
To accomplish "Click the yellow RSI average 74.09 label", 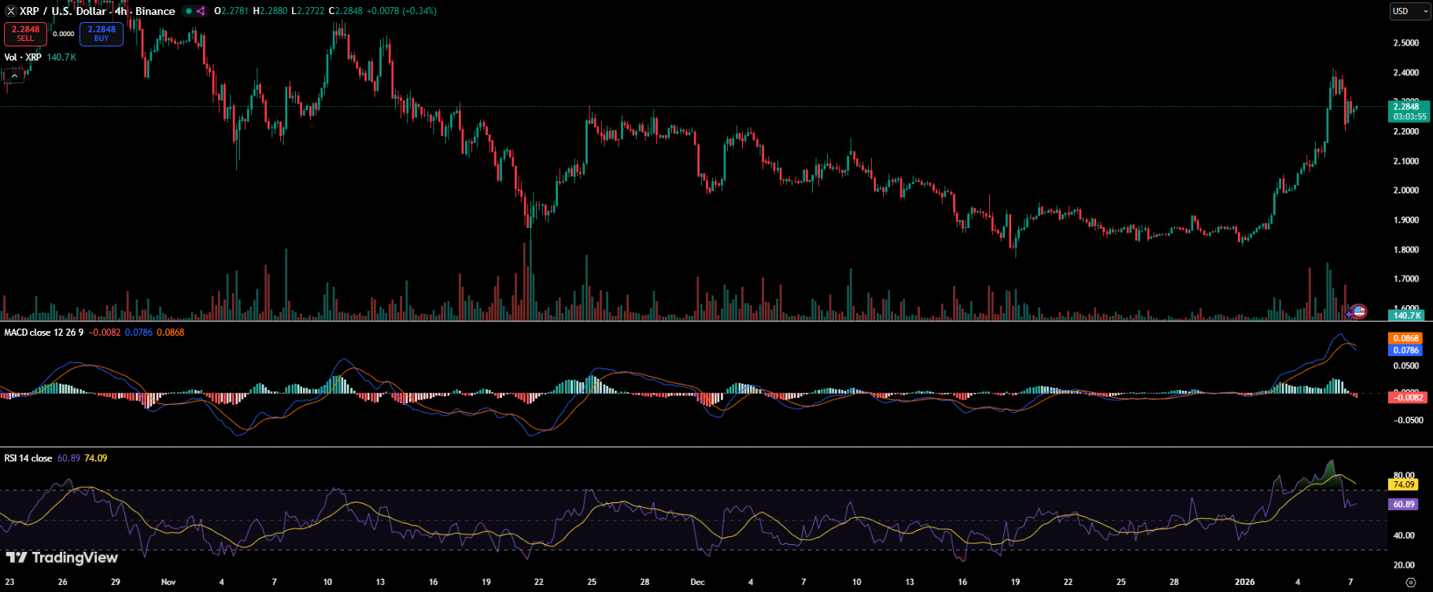I will tap(1403, 485).
